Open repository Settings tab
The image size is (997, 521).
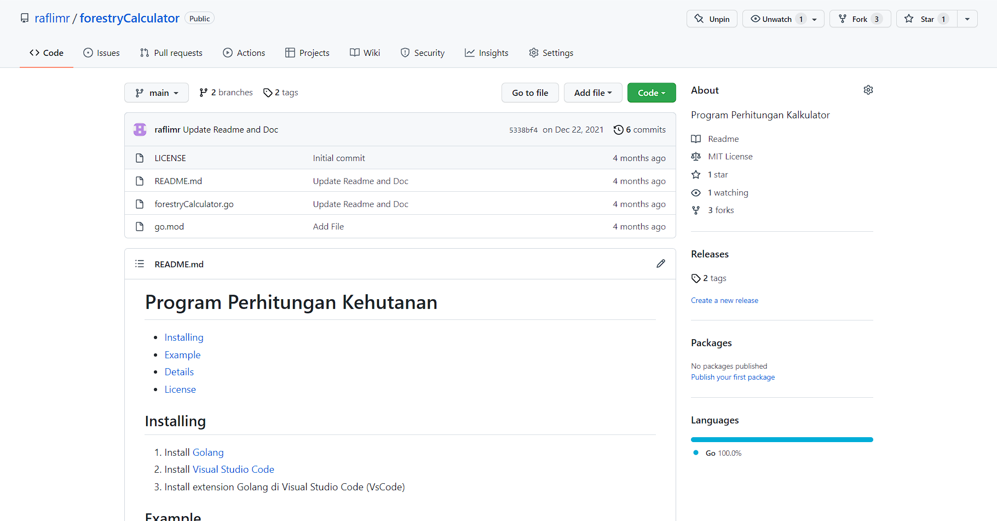click(551, 53)
